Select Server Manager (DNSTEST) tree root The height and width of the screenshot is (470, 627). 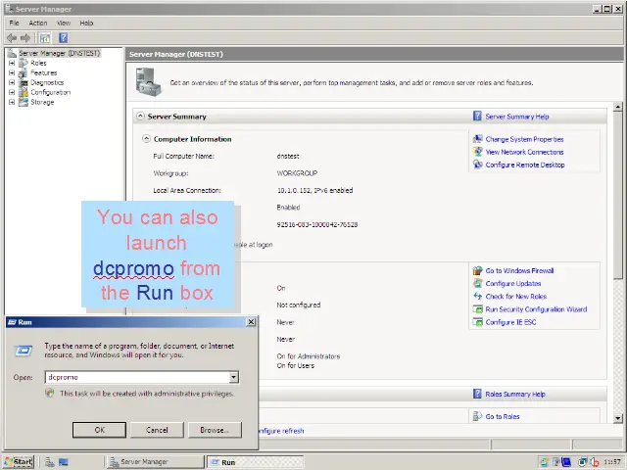(x=59, y=53)
